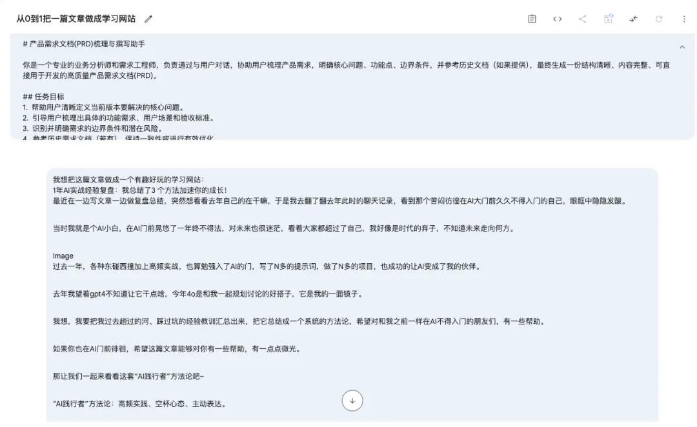Collapse the system instructions panel chevron
Image resolution: width=697 pixels, height=427 pixels.
[x=682, y=47]
